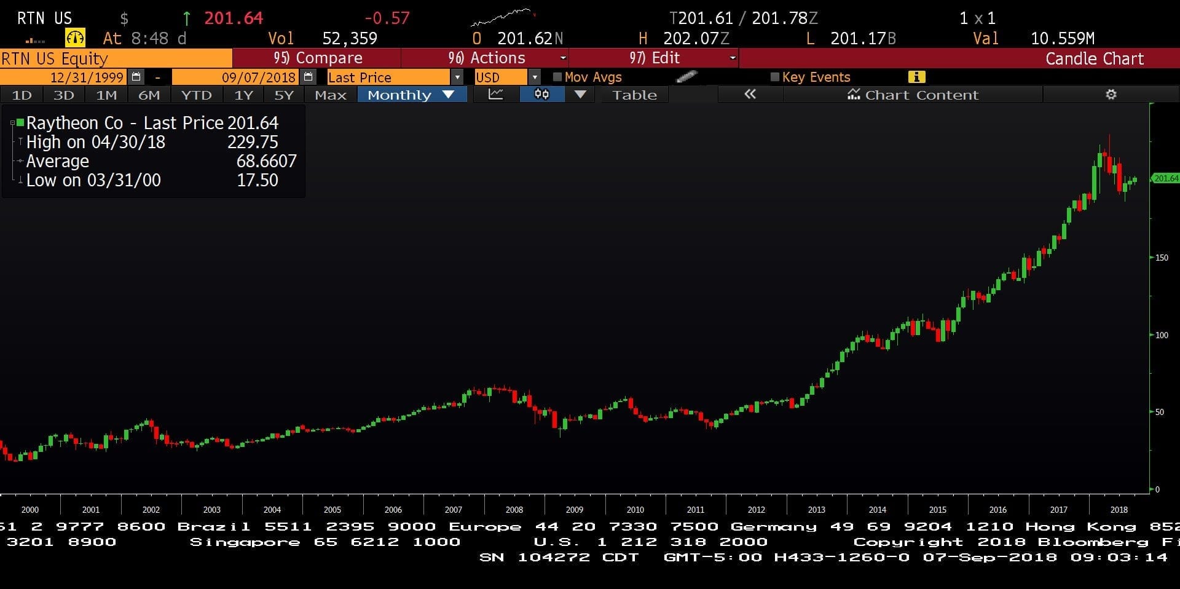This screenshot has height=589, width=1180.
Task: Select the line chart type icon
Action: point(495,95)
